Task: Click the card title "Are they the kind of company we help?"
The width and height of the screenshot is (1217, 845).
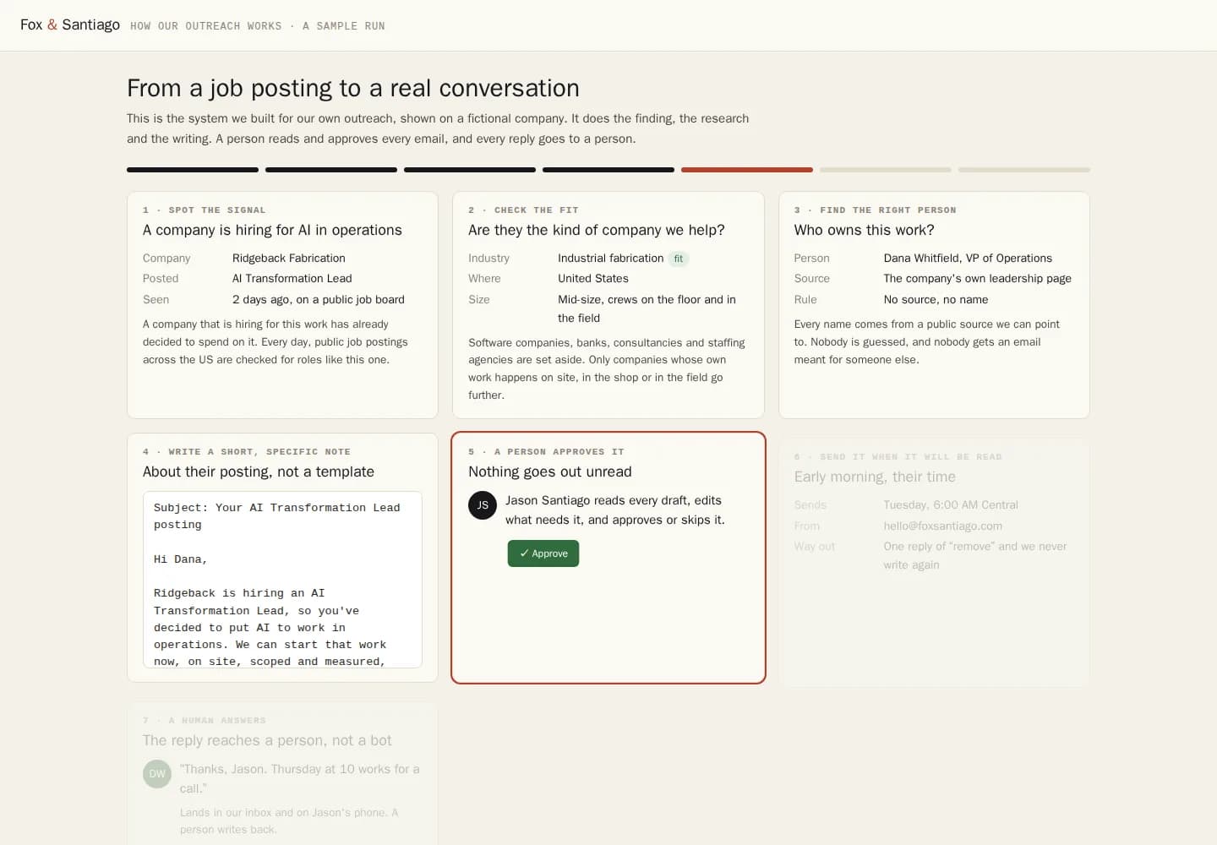Action: coord(597,230)
